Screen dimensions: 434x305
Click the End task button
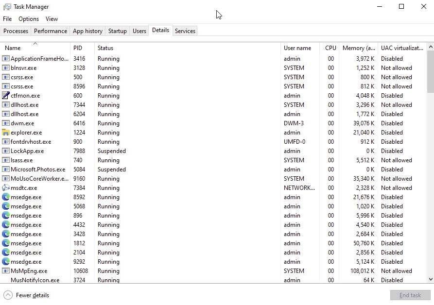pyautogui.click(x=410, y=295)
